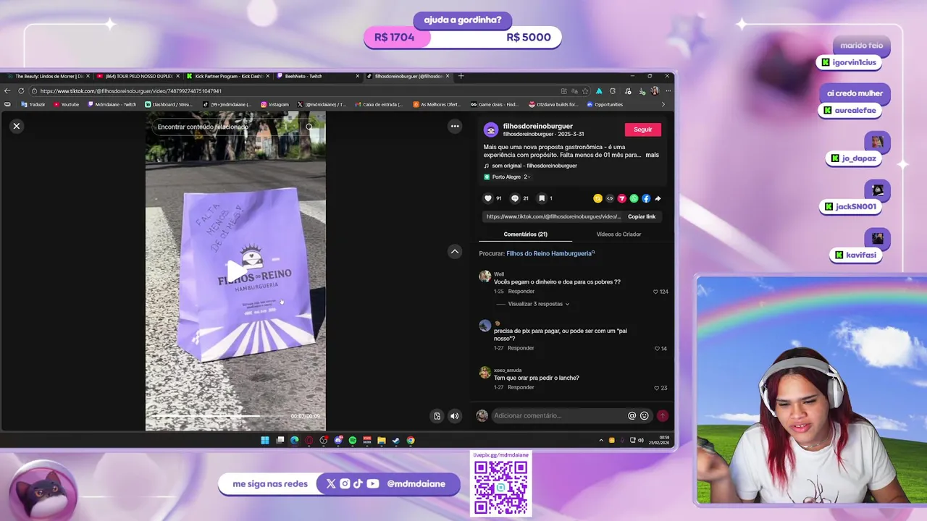Close the TikTok video viewer with X
The image size is (927, 521).
pos(17,126)
